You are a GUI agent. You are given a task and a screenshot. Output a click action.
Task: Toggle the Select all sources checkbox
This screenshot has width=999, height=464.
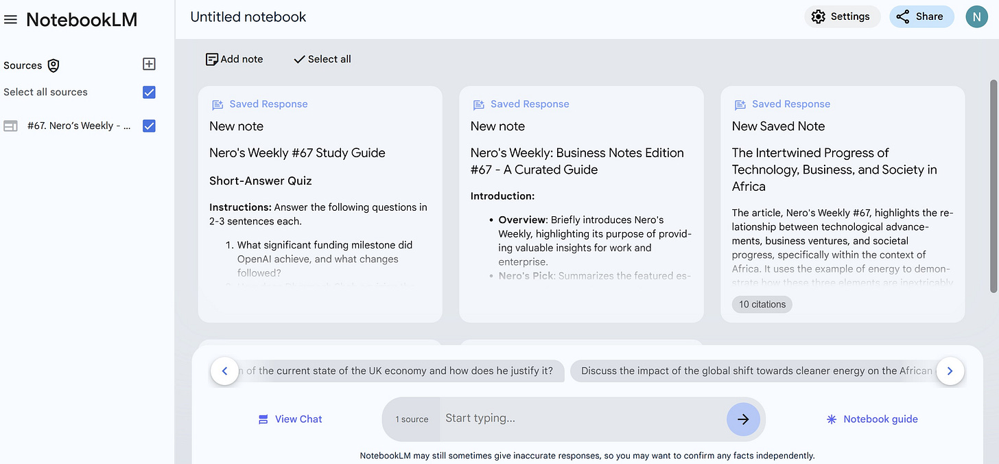pyautogui.click(x=149, y=92)
